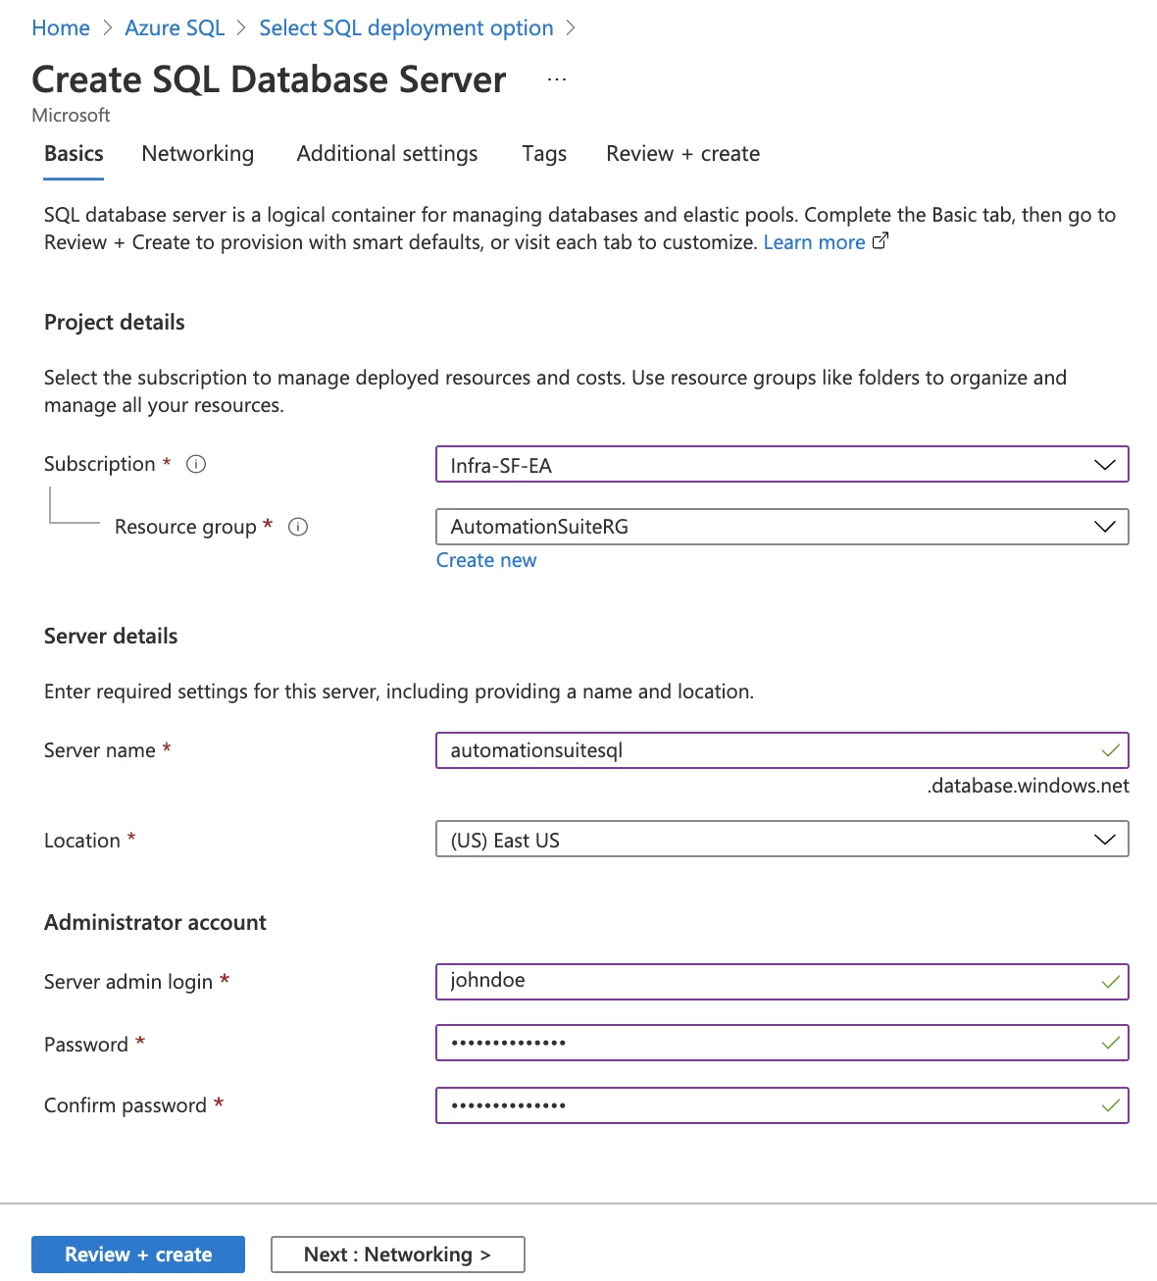The height and width of the screenshot is (1281, 1157).
Task: Click the Project details heading
Action: 115,323
